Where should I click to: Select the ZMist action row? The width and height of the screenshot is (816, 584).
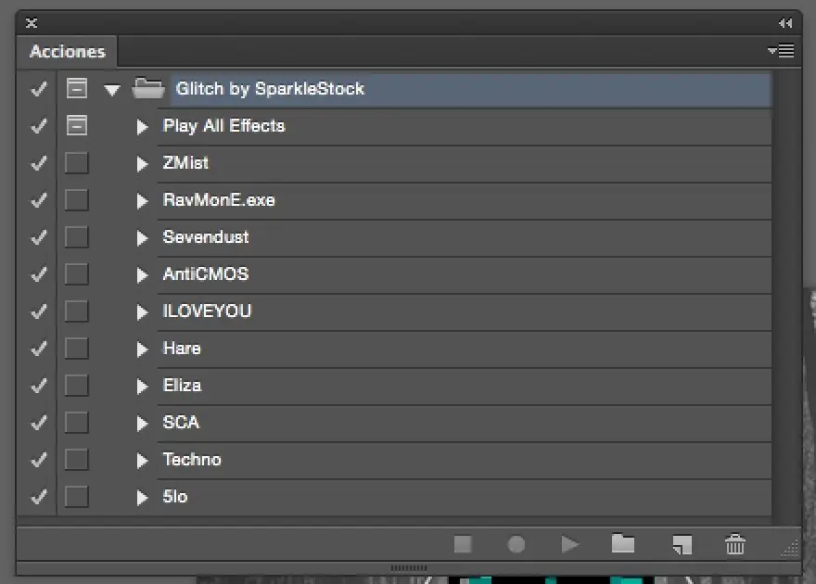(465, 163)
